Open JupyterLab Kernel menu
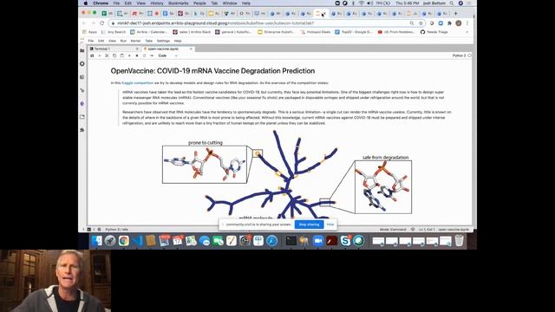555x312 pixels. pos(135,41)
